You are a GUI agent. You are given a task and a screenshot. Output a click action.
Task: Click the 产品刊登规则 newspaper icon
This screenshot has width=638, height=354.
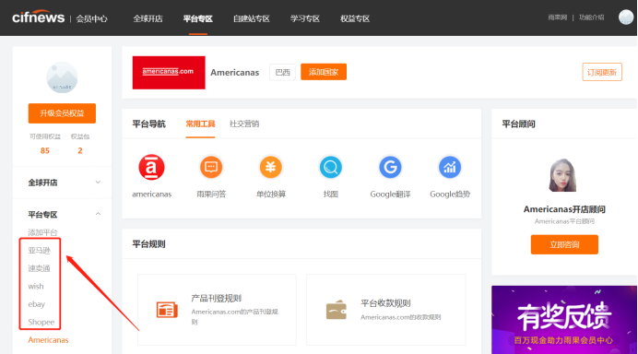[167, 310]
